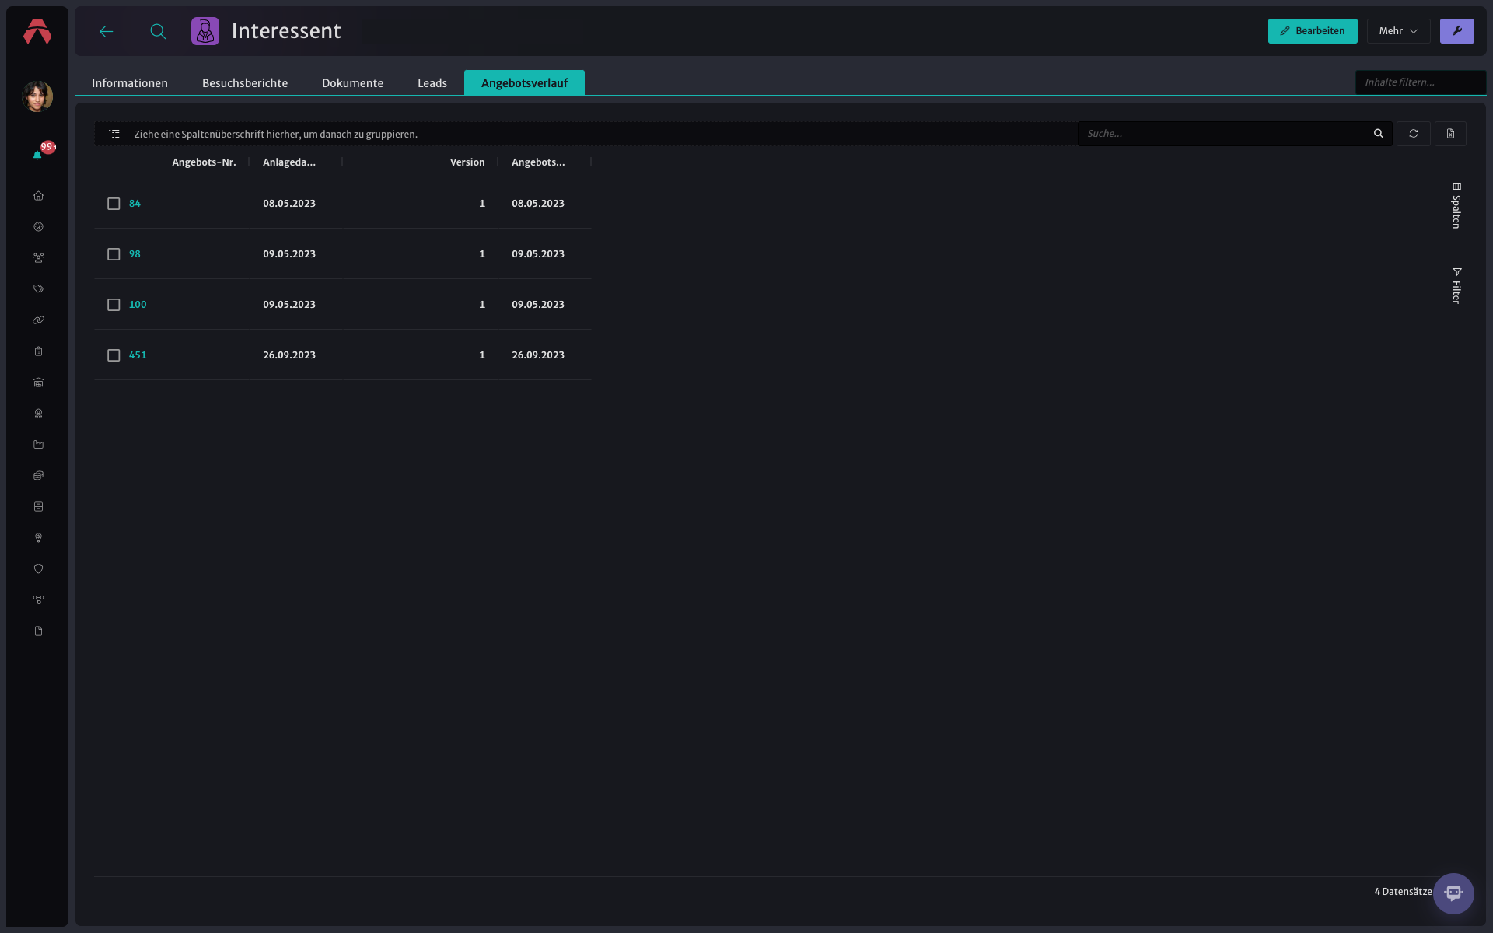Open the price tags icon in sidebar

click(x=38, y=289)
